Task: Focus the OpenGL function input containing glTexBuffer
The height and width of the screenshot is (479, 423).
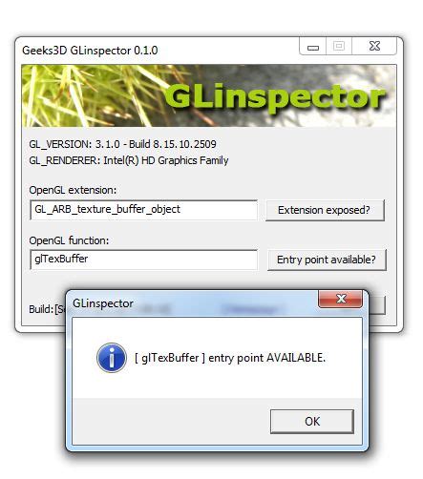Action: click(143, 260)
